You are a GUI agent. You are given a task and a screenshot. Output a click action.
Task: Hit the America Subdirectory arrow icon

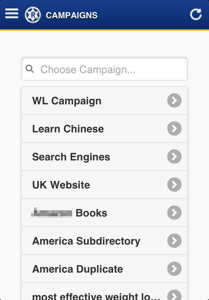coord(174,241)
